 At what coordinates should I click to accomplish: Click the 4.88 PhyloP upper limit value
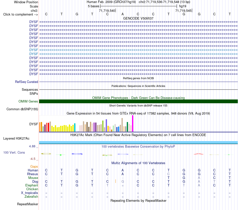click(32, 146)
